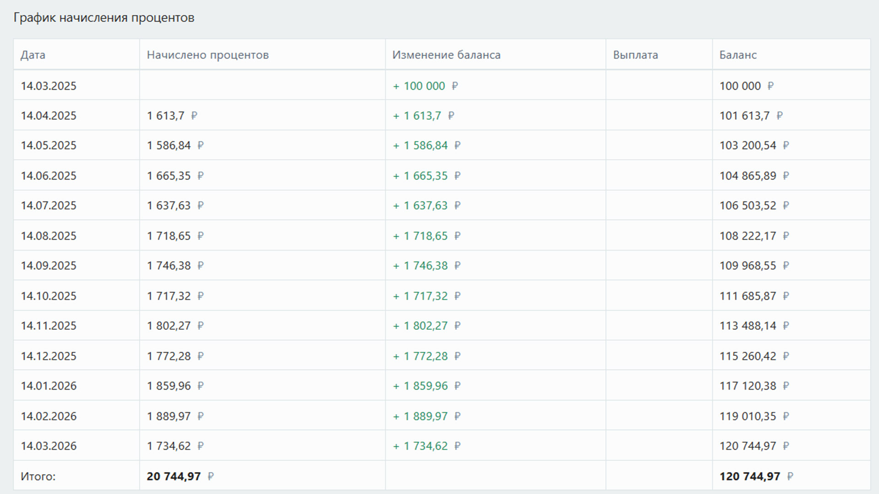Click accrued interest '1 665,35 ₽'
879x494 pixels.
tap(175, 176)
